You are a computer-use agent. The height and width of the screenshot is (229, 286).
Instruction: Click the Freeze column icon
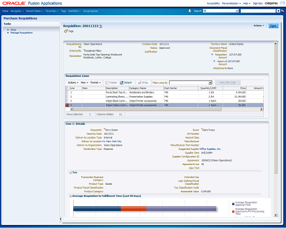point(107,83)
